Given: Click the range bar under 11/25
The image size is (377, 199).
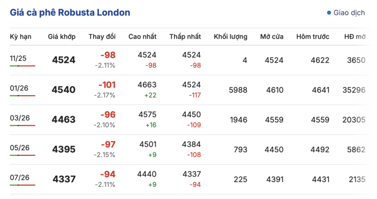Looking at the screenshot, I should point(22,66).
